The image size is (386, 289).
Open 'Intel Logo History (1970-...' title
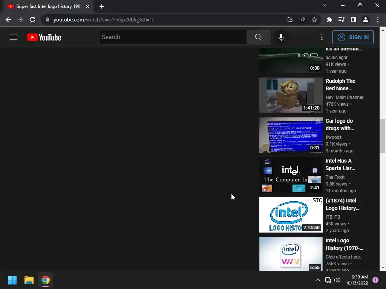click(344, 244)
